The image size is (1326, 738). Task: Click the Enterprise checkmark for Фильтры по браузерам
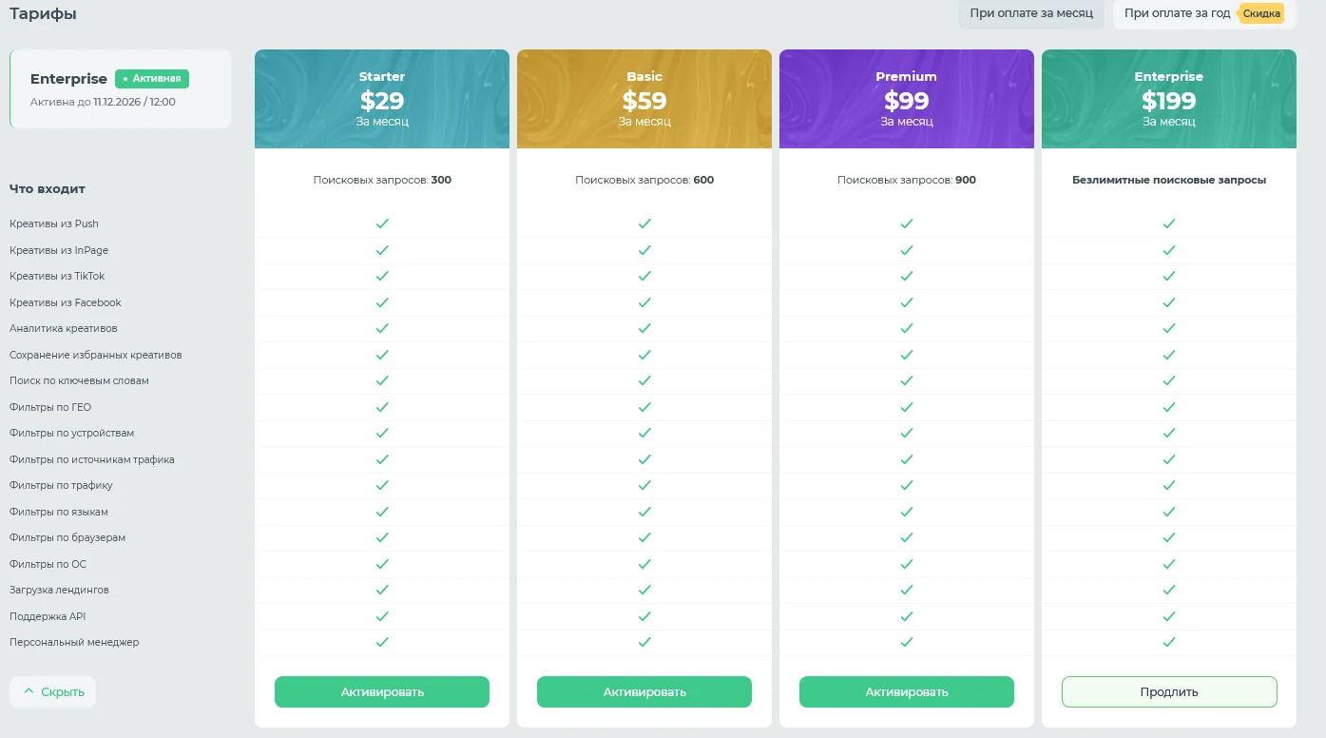[x=1169, y=537]
